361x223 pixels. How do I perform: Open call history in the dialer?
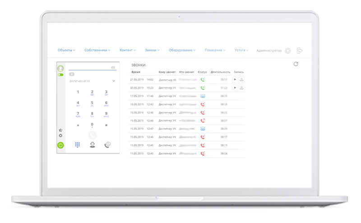coord(107,145)
